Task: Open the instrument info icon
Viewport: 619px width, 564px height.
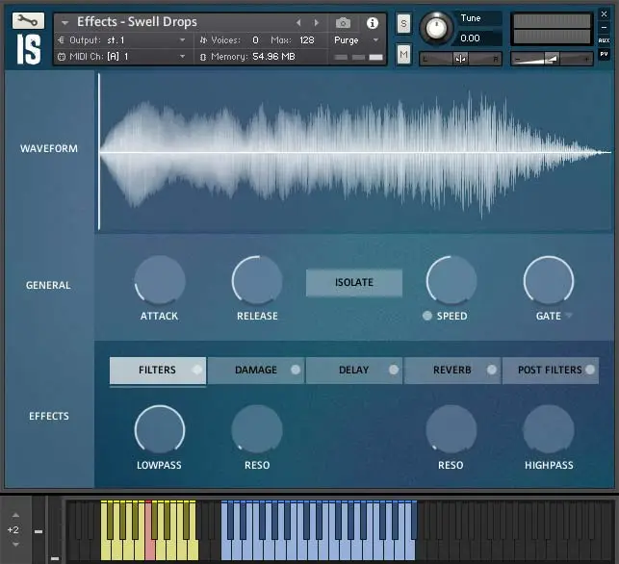Action: click(373, 22)
